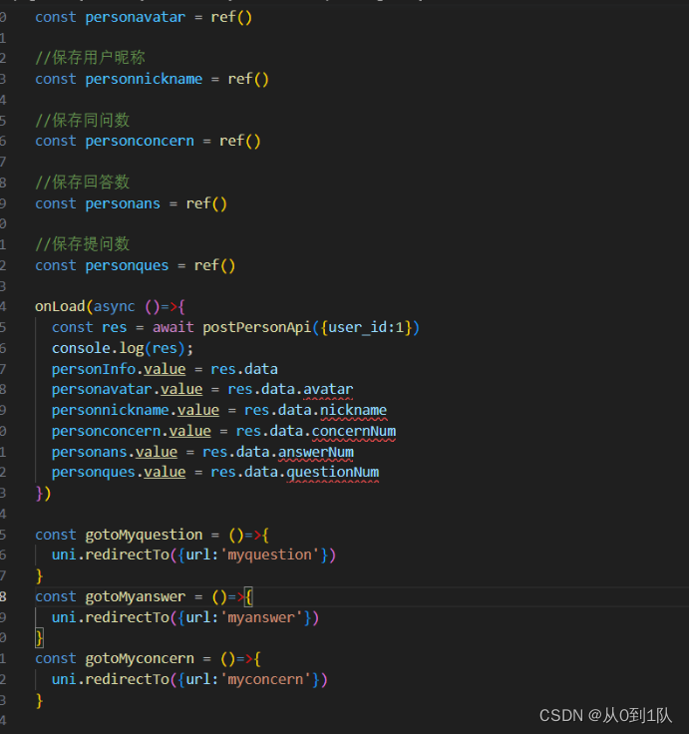Image resolution: width=689 pixels, height=734 pixels.
Task: Click the comment '//保存用户昵称'
Action: click(x=91, y=58)
